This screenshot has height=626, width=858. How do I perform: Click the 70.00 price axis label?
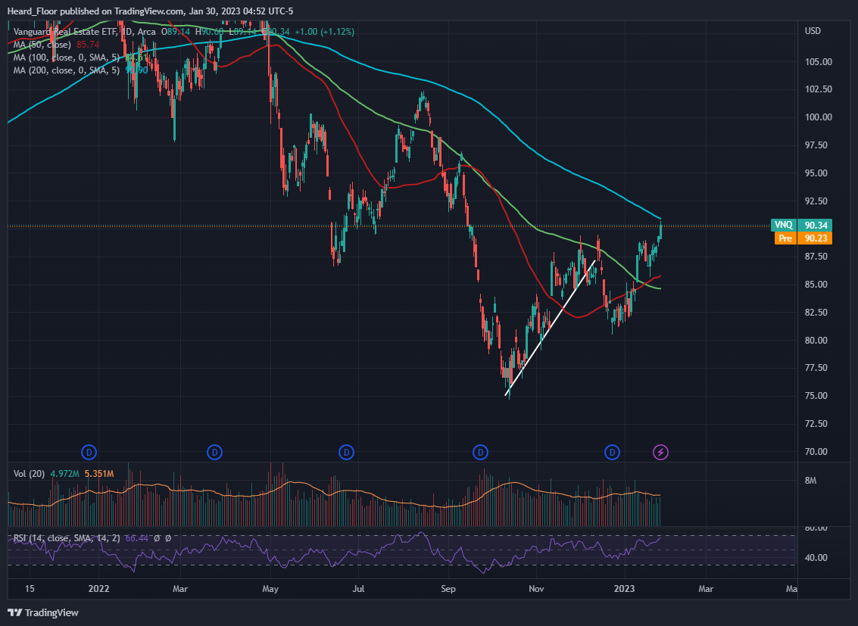816,452
